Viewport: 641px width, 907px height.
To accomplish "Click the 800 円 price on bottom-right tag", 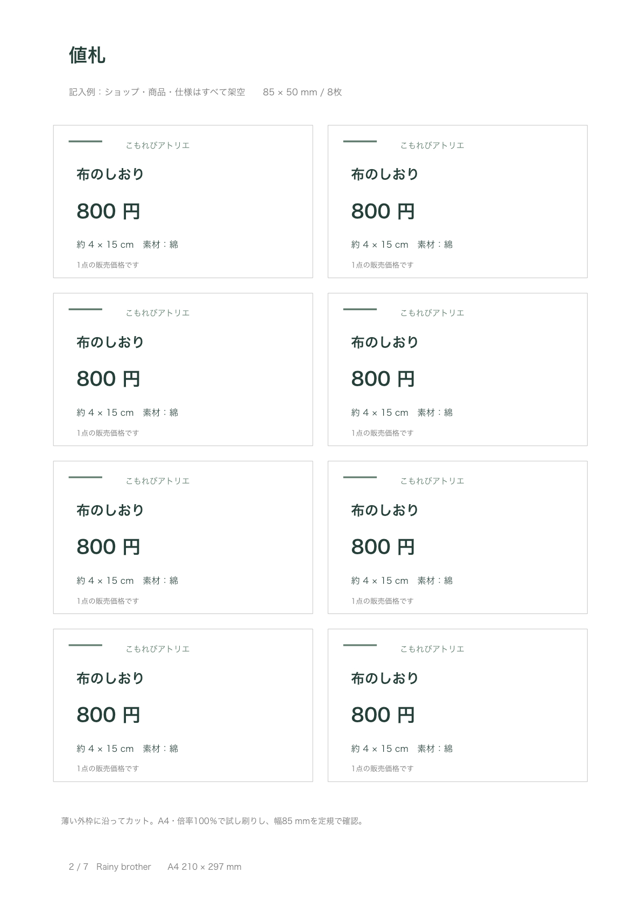I will (383, 715).
